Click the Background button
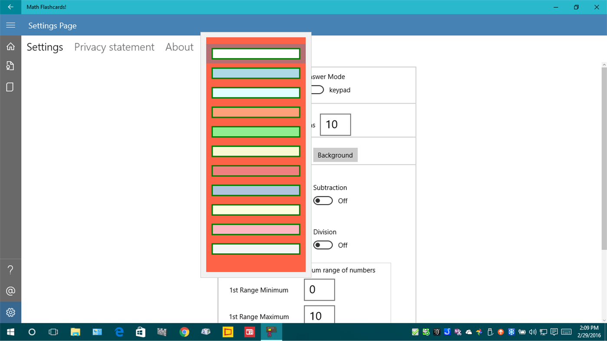607x341 pixels. [x=335, y=155]
